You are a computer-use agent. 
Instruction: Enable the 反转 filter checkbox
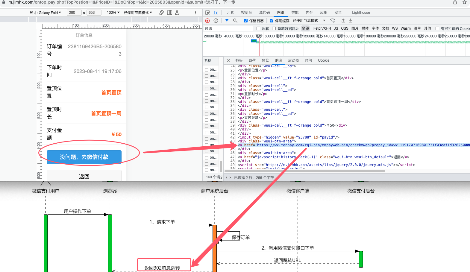(x=258, y=28)
